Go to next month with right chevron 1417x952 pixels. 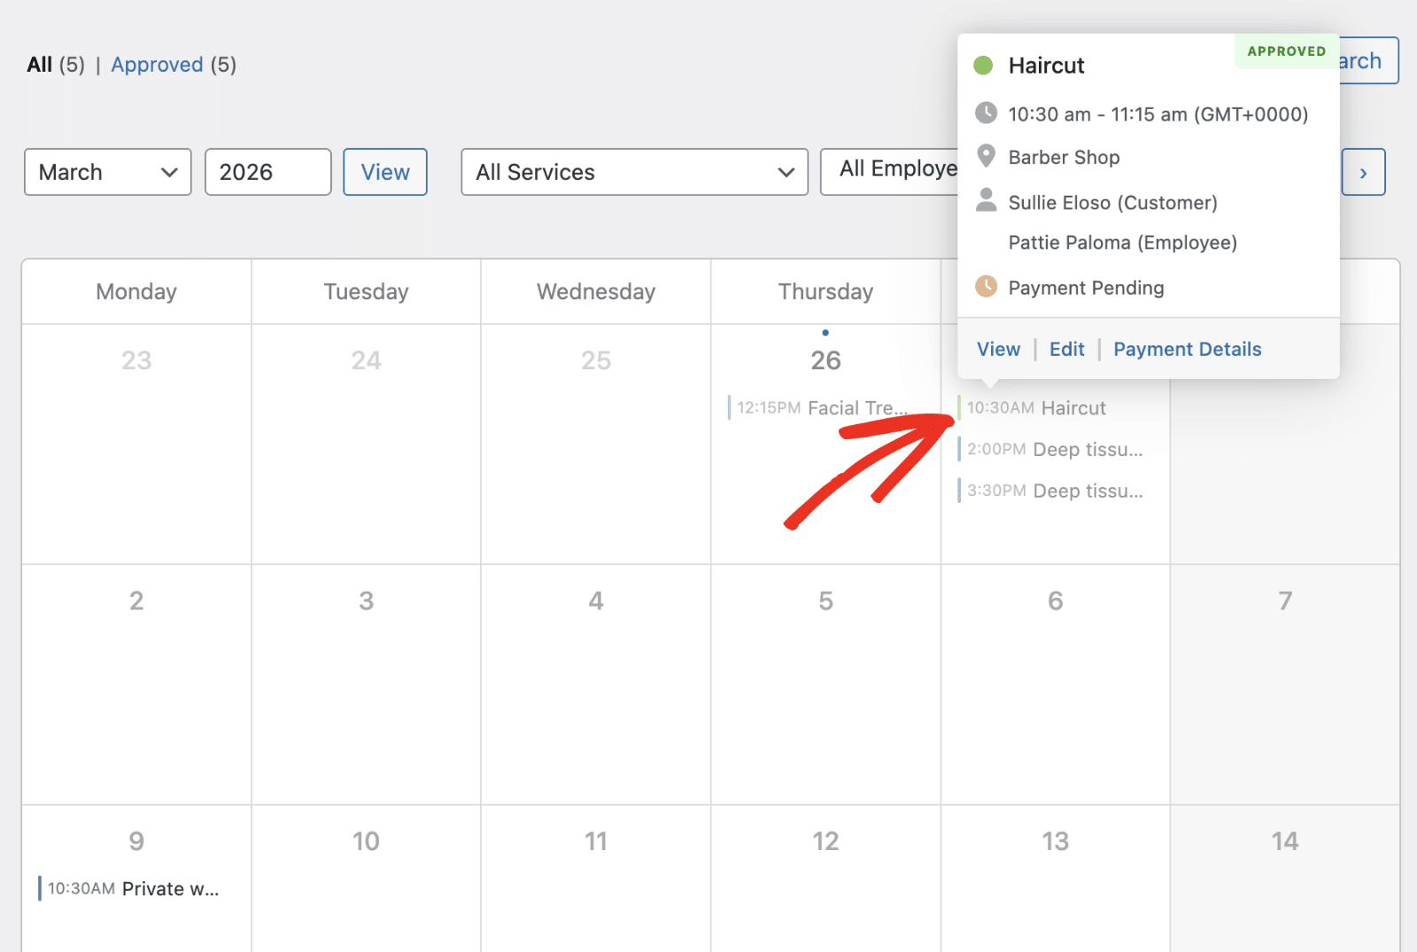click(1363, 173)
